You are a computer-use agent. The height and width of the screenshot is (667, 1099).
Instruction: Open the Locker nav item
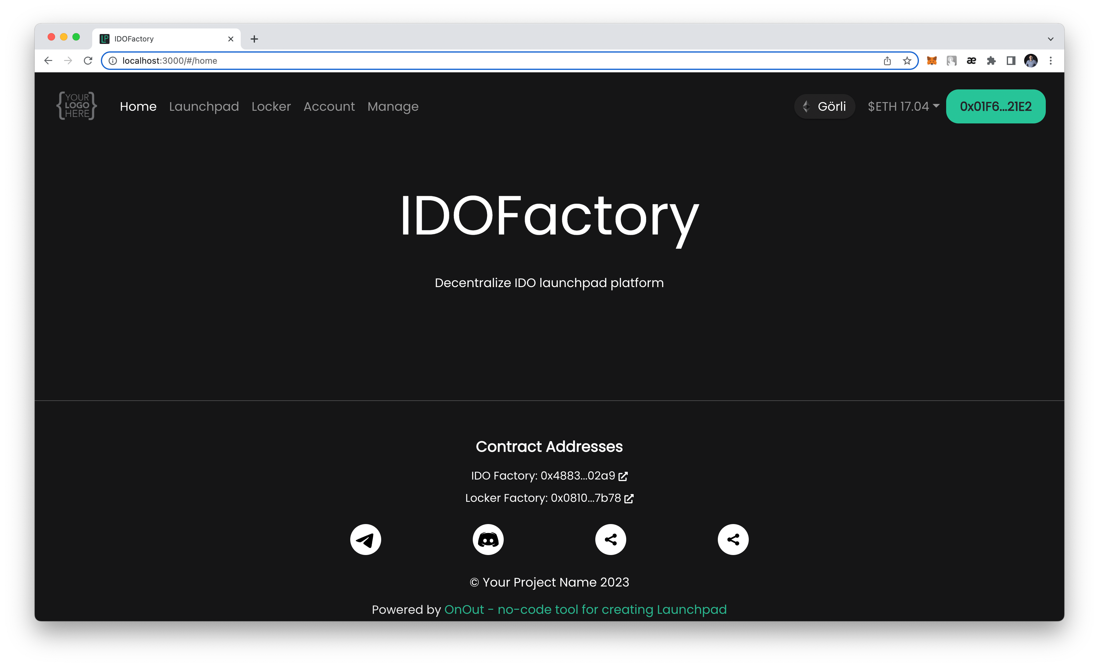(271, 106)
